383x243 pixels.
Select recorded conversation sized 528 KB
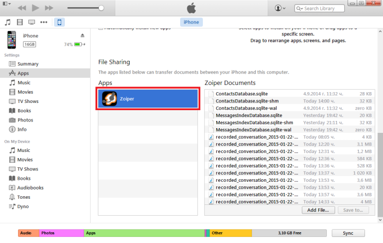(290, 166)
